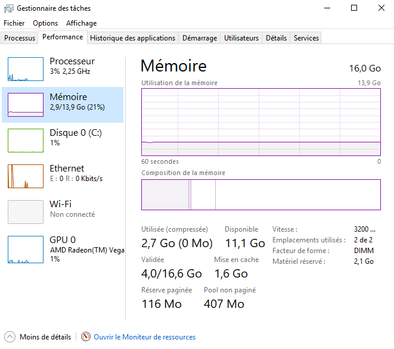
Task: Select the Processeur usage graph thumbnail
Action: 26,69
